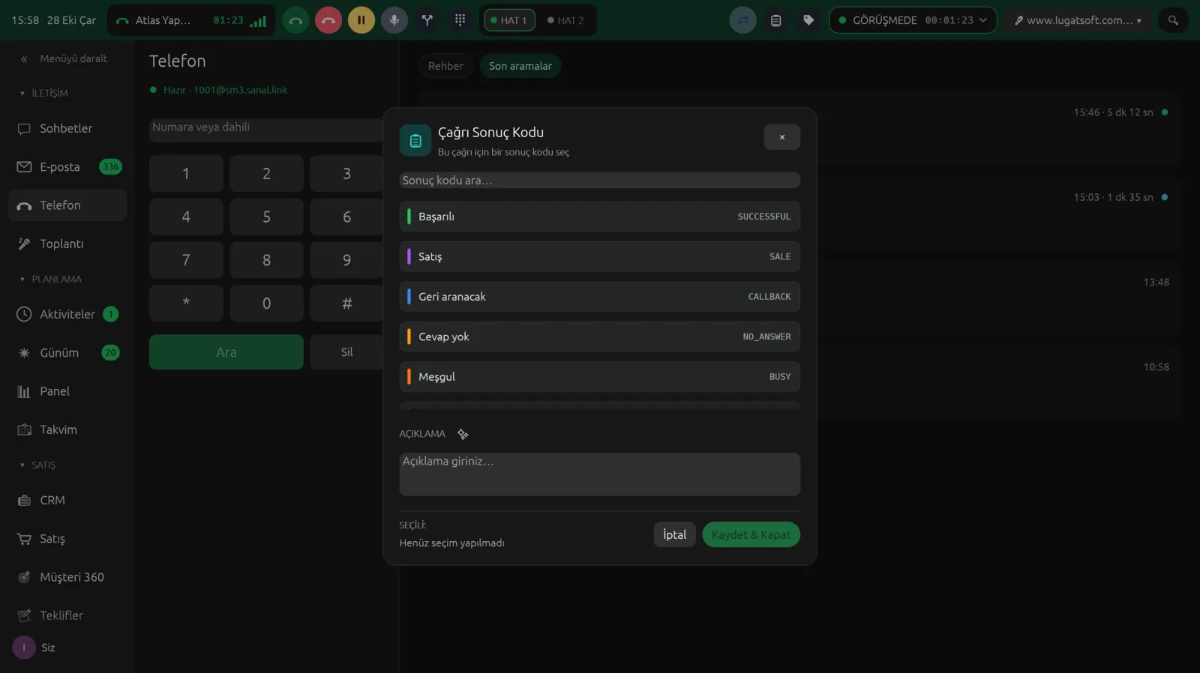Click the tag icon in top bar
Image resolution: width=1200 pixels, height=673 pixels.
808,20
